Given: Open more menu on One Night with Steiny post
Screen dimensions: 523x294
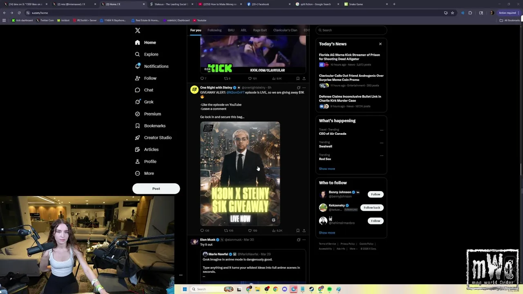Looking at the screenshot, I should pyautogui.click(x=304, y=88).
